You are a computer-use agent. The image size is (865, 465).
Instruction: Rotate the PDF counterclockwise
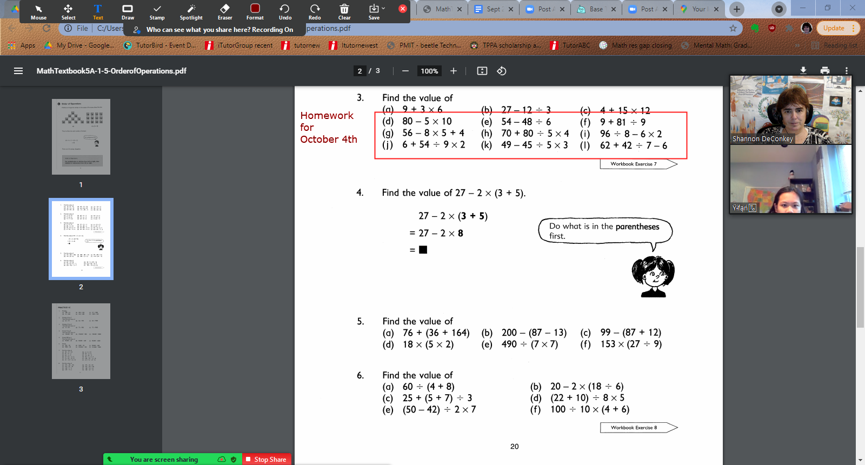coord(502,71)
